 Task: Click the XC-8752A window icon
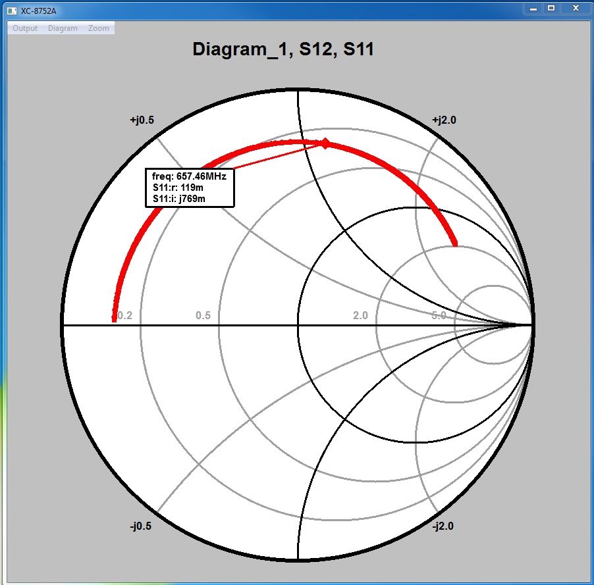12,11
